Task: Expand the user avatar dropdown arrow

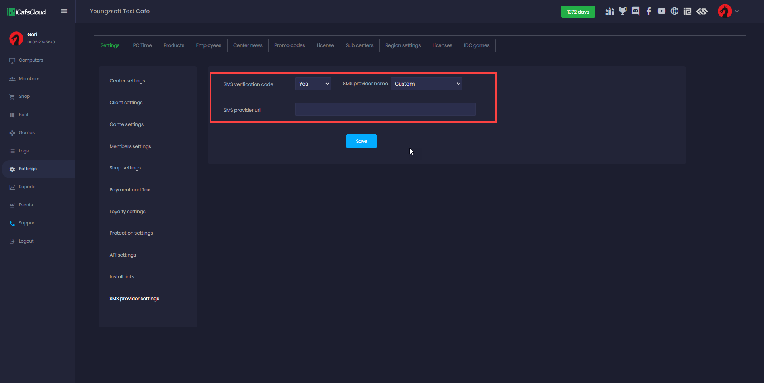Action: point(737,11)
